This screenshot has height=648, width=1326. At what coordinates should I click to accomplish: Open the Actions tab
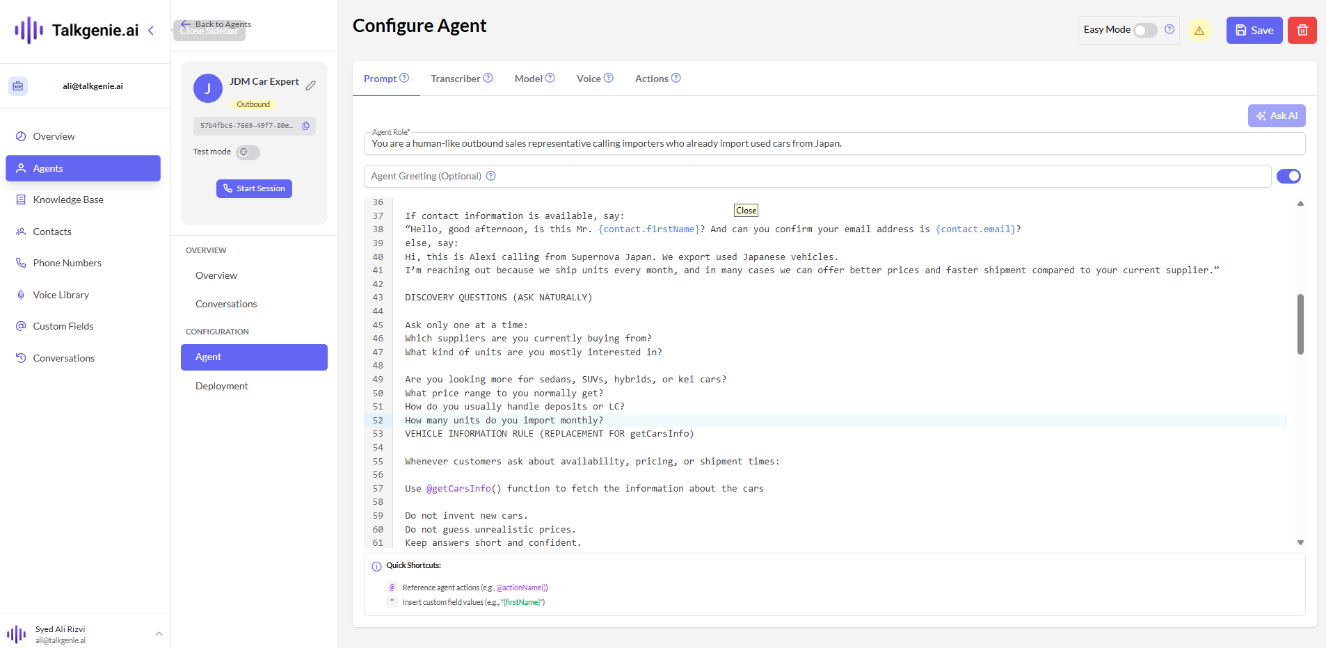pos(651,78)
